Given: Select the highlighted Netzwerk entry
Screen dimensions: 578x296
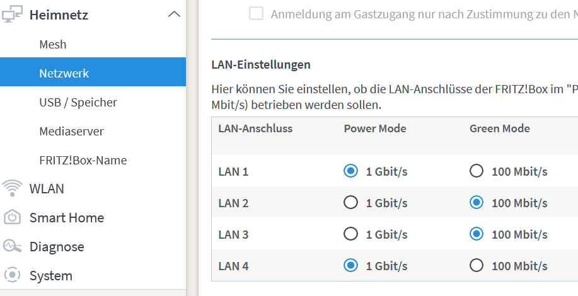Looking at the screenshot, I should tap(93, 72).
